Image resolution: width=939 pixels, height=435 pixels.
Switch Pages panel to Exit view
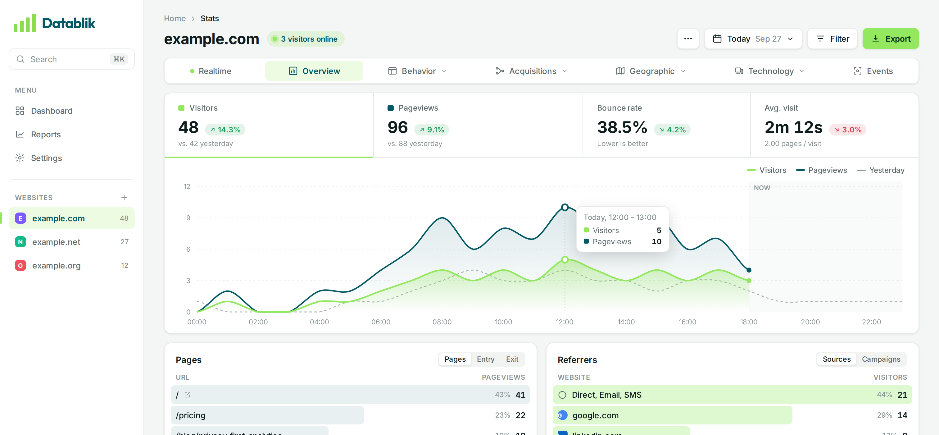(x=512, y=359)
